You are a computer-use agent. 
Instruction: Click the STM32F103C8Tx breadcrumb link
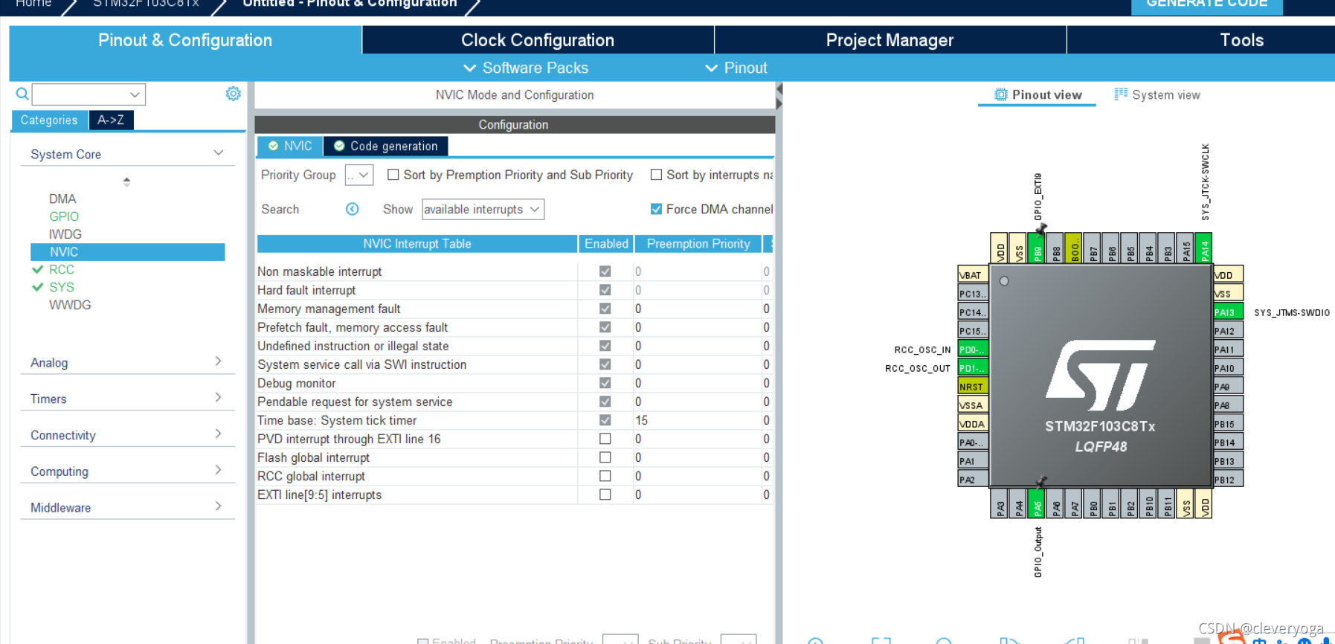[146, 4]
